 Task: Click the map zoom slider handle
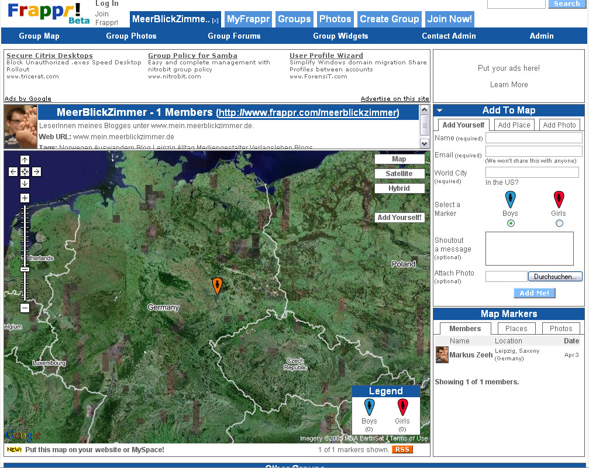click(x=25, y=269)
